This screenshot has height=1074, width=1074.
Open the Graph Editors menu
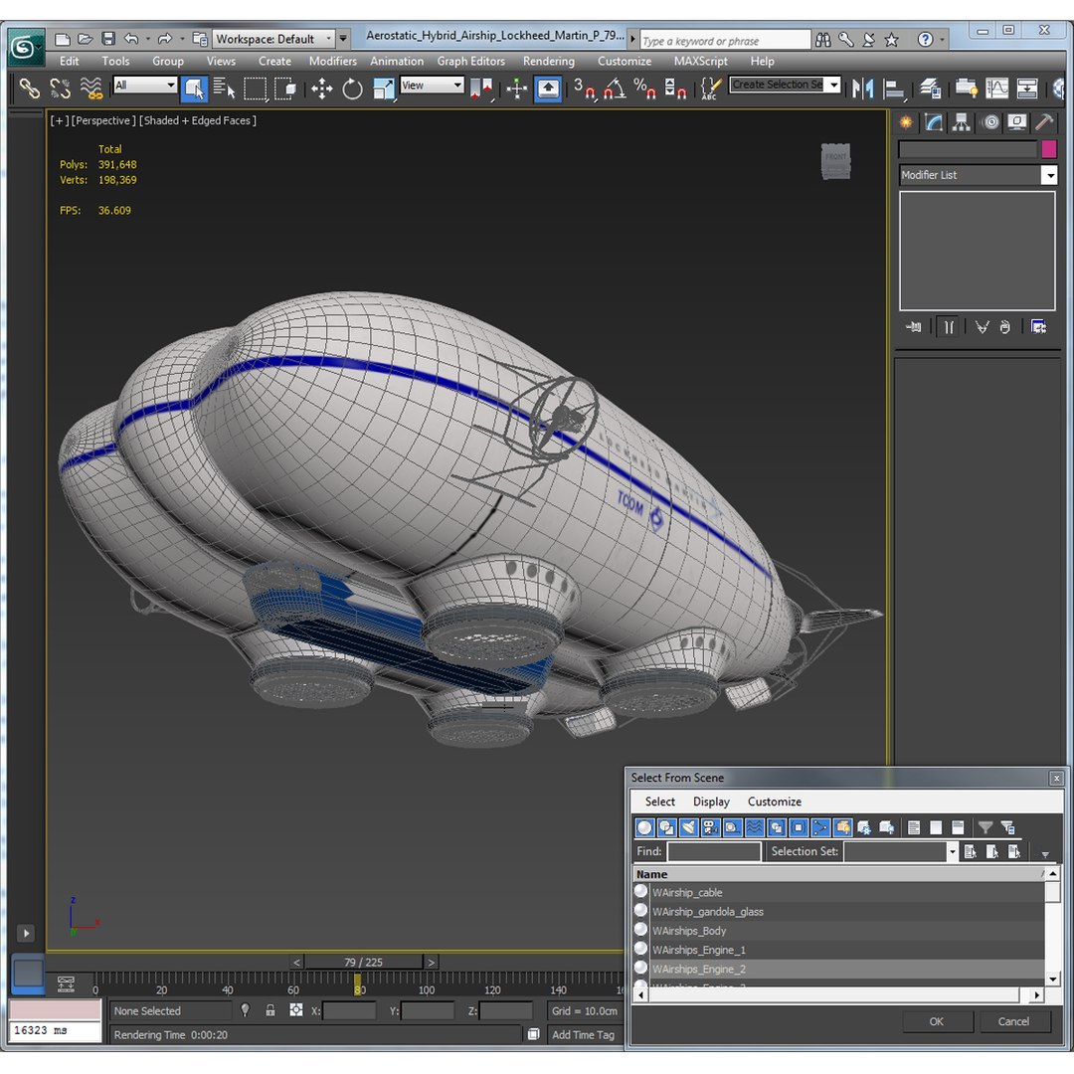(471, 61)
